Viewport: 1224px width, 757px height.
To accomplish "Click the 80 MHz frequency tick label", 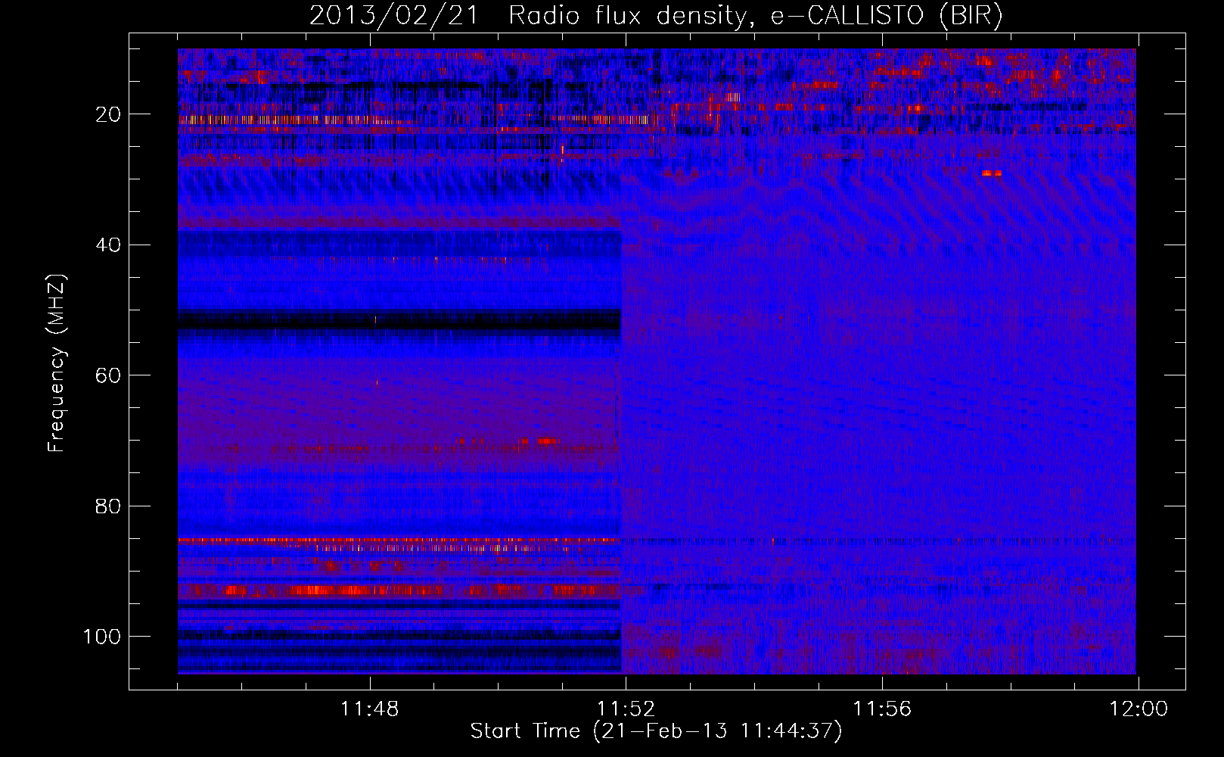I will (108, 506).
